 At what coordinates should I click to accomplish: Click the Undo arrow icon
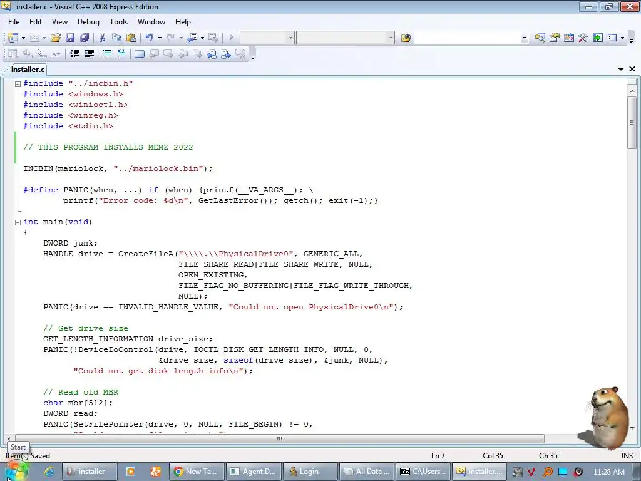coord(149,38)
